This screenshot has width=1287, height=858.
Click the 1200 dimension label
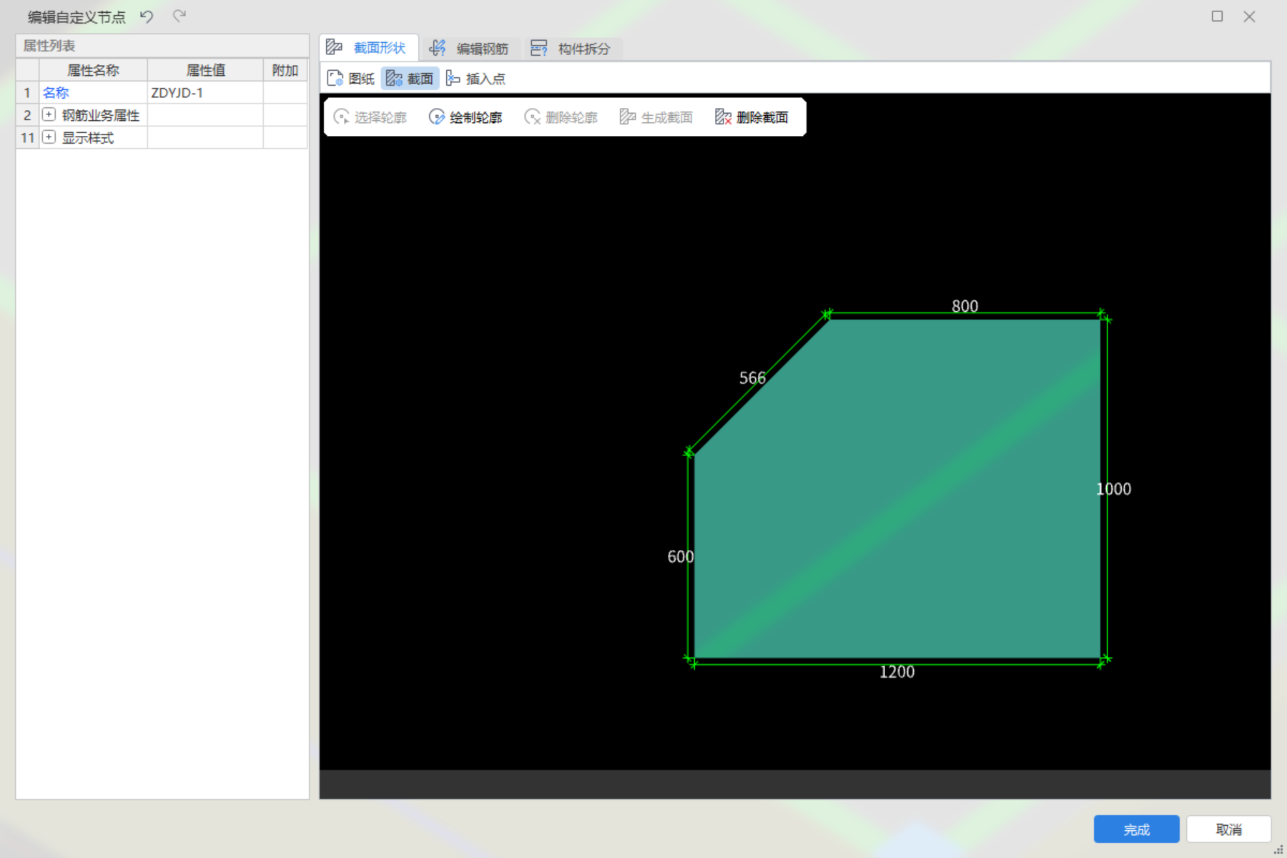897,672
